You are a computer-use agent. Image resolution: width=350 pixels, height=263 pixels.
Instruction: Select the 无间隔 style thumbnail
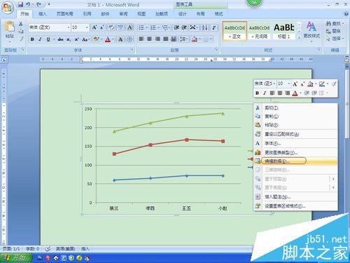tap(259, 32)
